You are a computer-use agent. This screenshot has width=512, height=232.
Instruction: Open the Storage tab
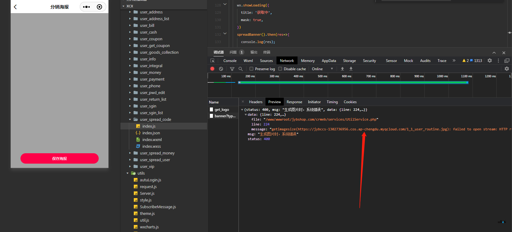click(349, 60)
